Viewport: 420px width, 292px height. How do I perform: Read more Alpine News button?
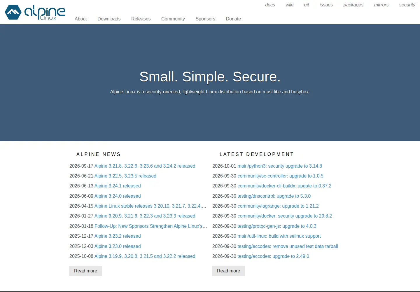click(x=85, y=271)
